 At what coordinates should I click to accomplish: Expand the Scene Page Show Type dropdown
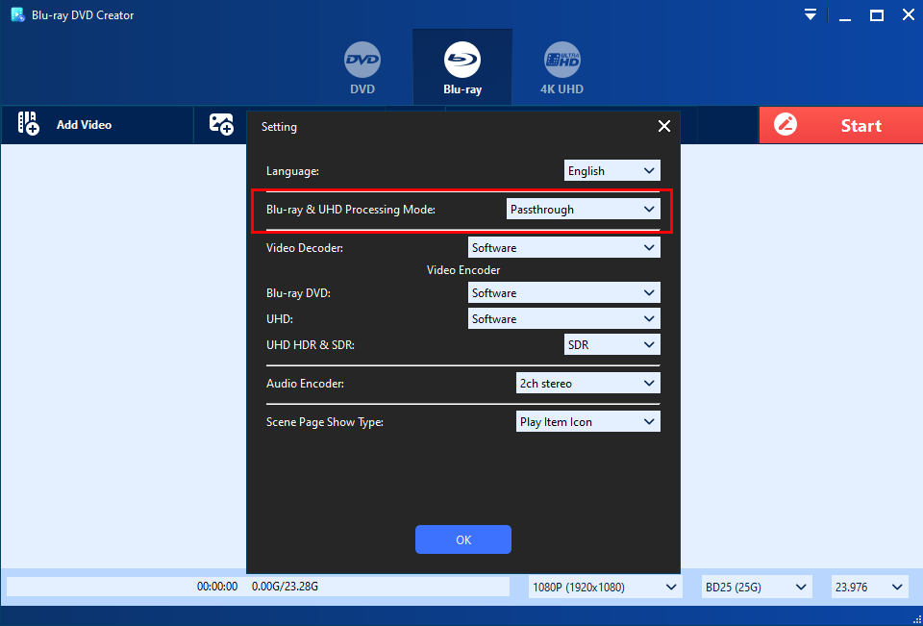coord(587,422)
